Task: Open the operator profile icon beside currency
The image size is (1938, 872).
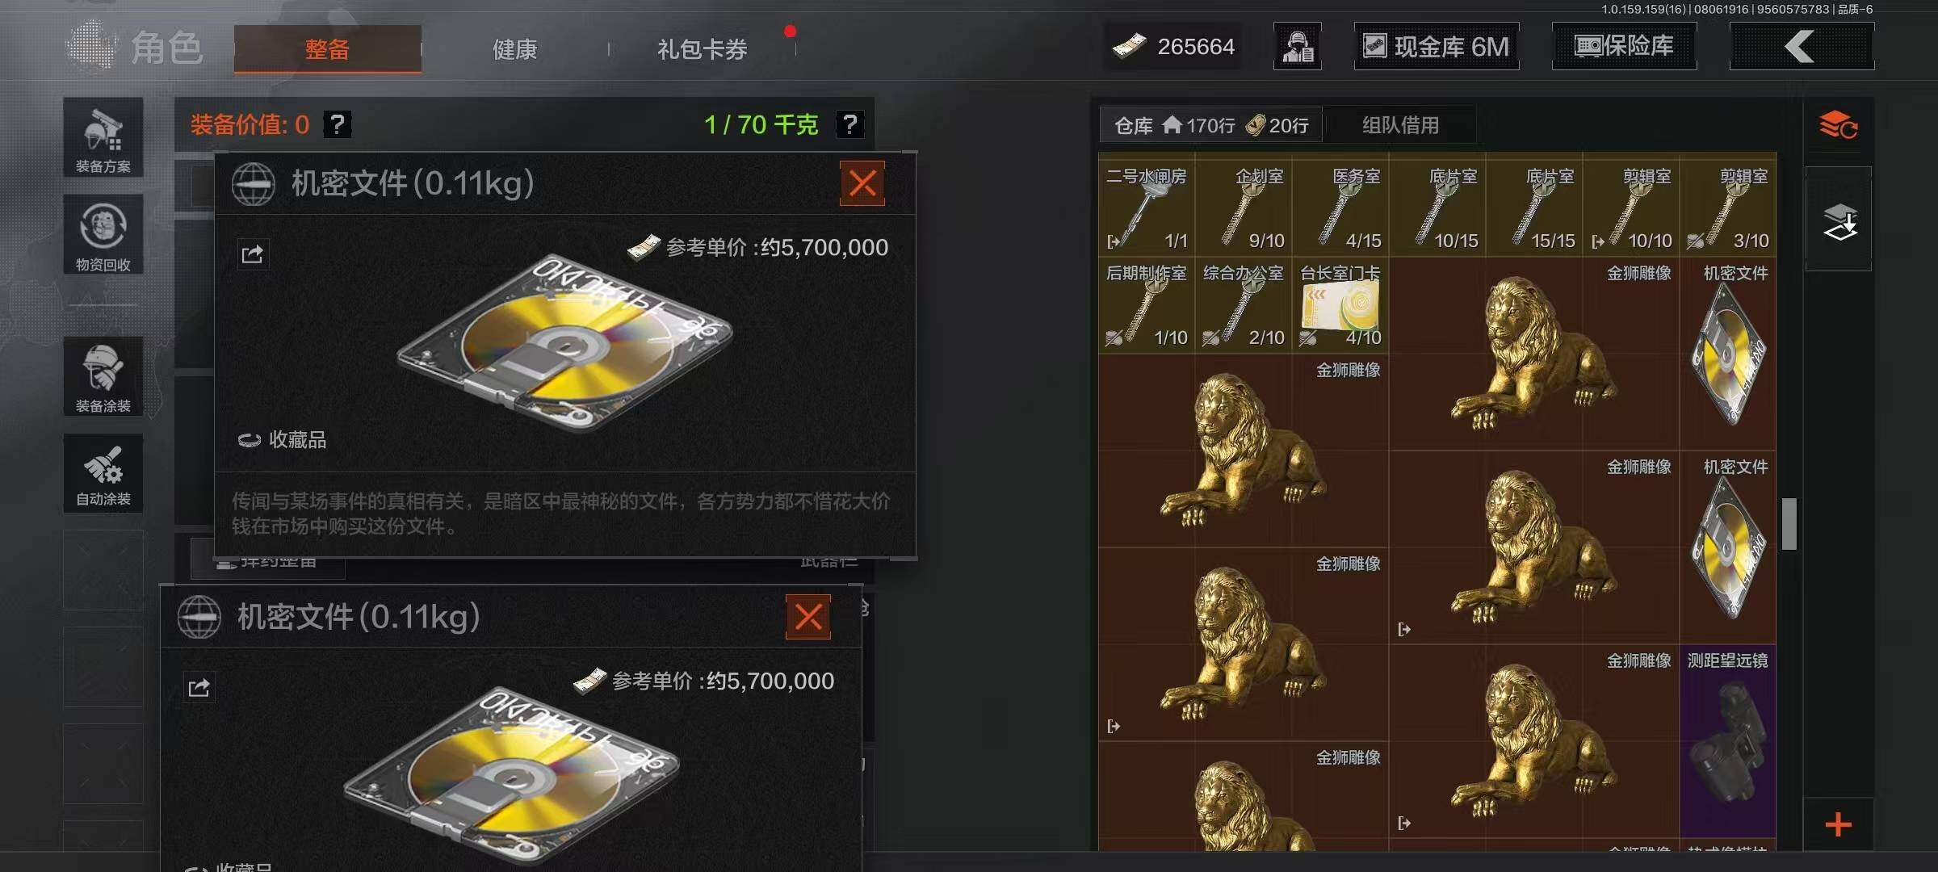Action: [1298, 46]
